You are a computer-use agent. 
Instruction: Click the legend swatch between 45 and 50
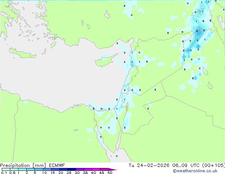104,169
